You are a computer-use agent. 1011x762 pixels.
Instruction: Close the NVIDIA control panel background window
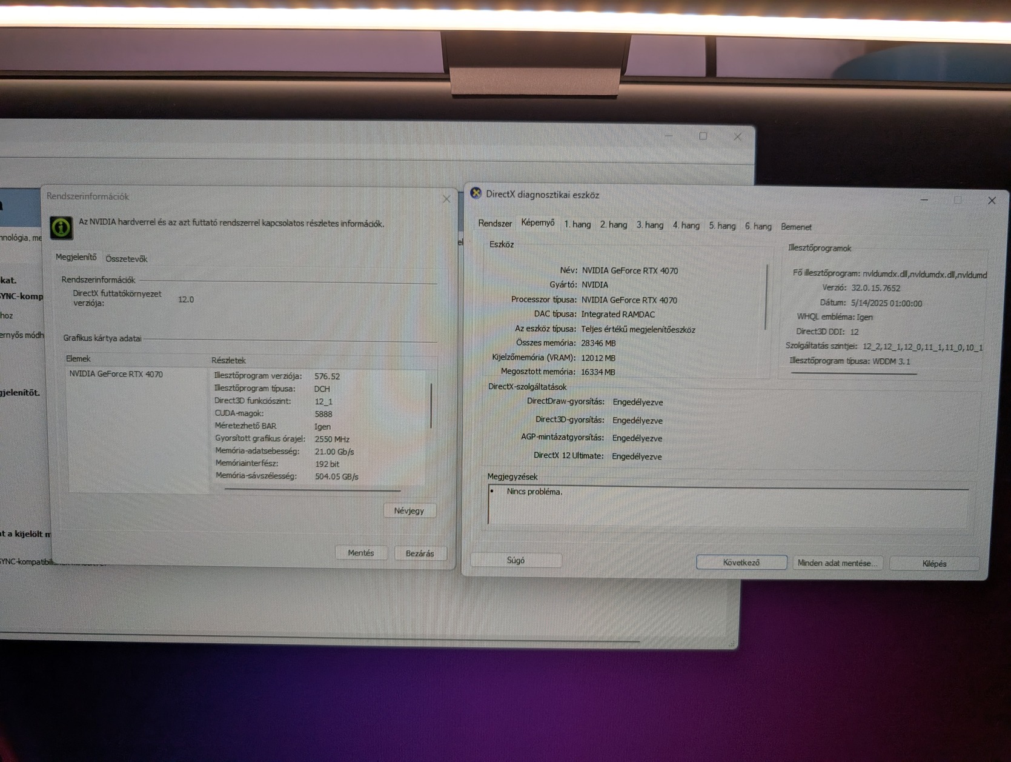738,136
